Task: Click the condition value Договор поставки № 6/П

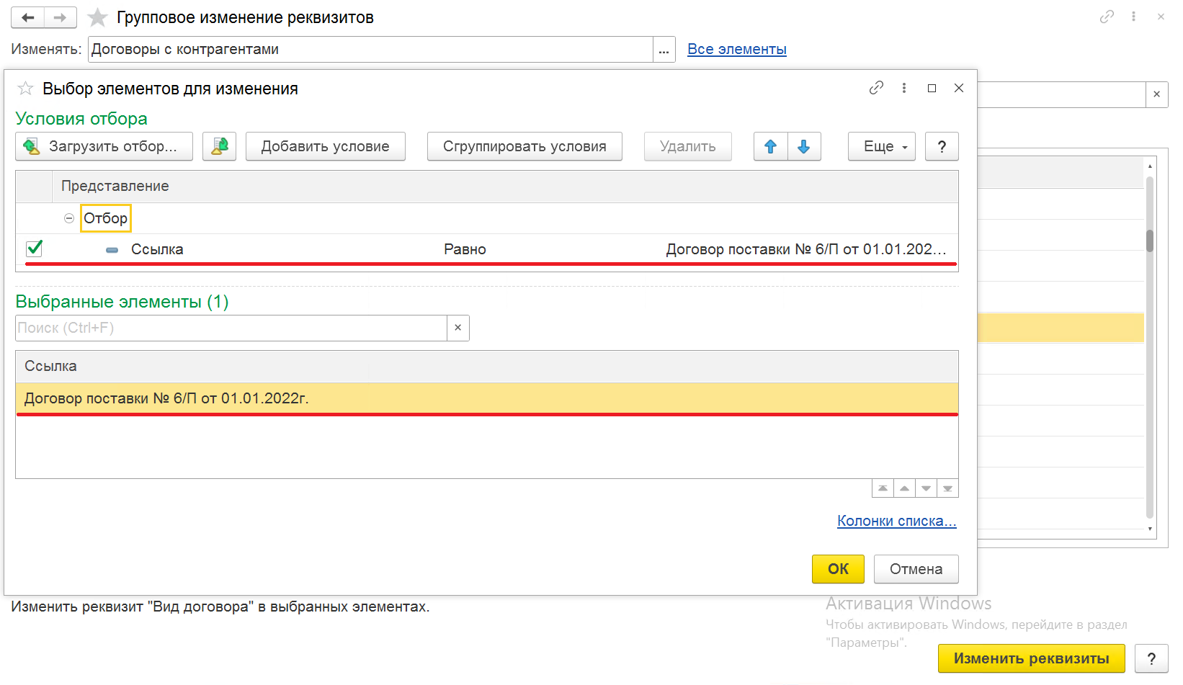Action: click(805, 249)
